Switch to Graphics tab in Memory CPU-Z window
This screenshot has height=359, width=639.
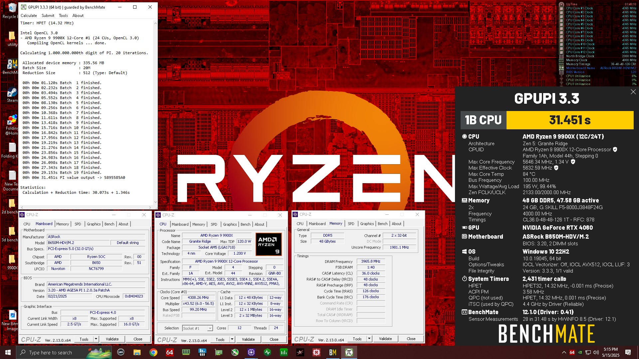click(367, 224)
